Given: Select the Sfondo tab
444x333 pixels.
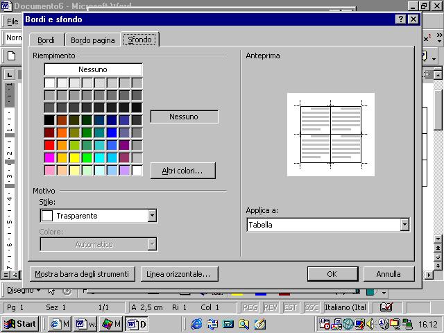Looking at the screenshot, I should (x=140, y=40).
